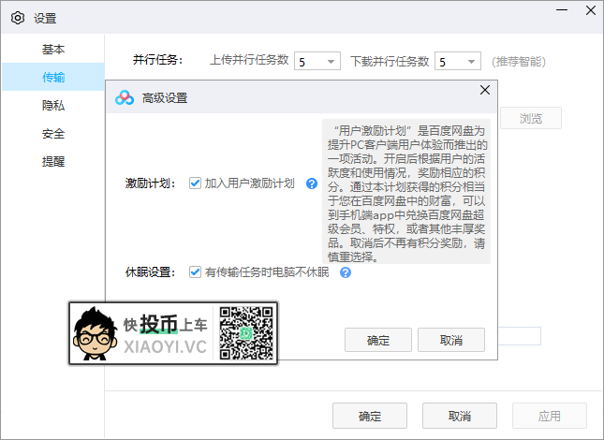Click the 应用 button

pos(550,416)
